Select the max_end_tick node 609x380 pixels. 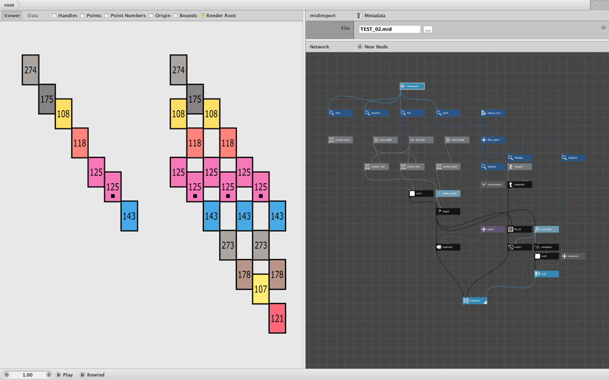pos(421,140)
